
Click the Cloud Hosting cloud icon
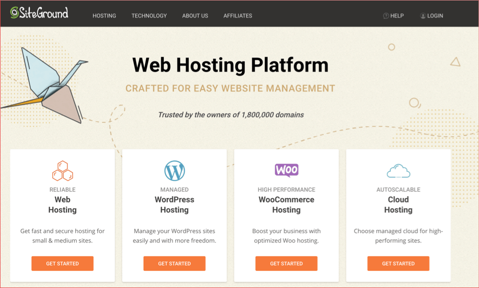click(399, 171)
